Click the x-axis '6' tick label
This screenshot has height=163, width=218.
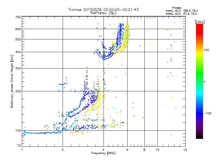(127, 150)
